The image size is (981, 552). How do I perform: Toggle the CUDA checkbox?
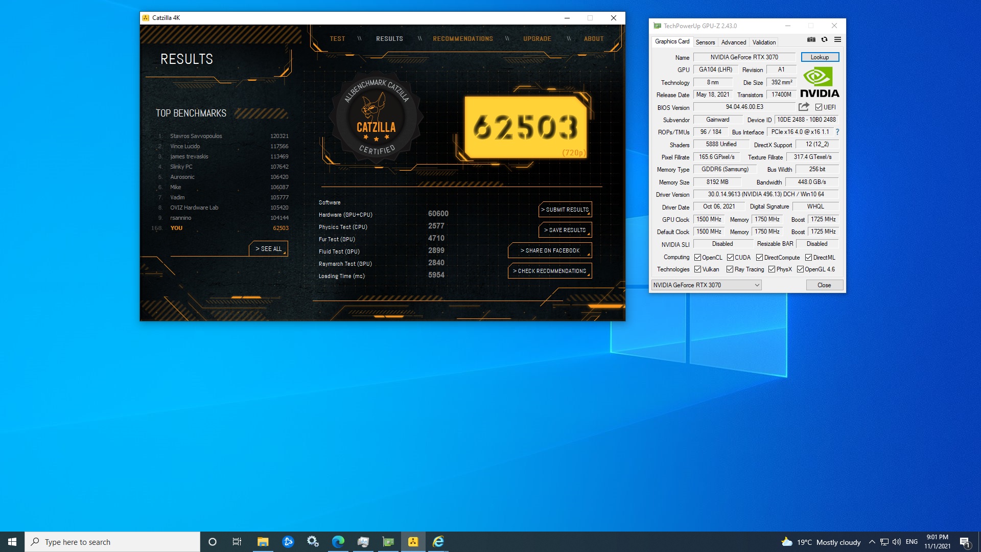[x=730, y=258]
